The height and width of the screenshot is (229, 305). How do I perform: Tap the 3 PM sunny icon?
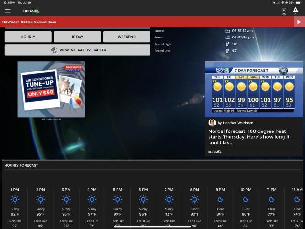coord(66,200)
